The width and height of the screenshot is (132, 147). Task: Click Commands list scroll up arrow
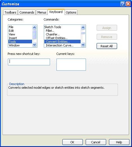click(83, 27)
